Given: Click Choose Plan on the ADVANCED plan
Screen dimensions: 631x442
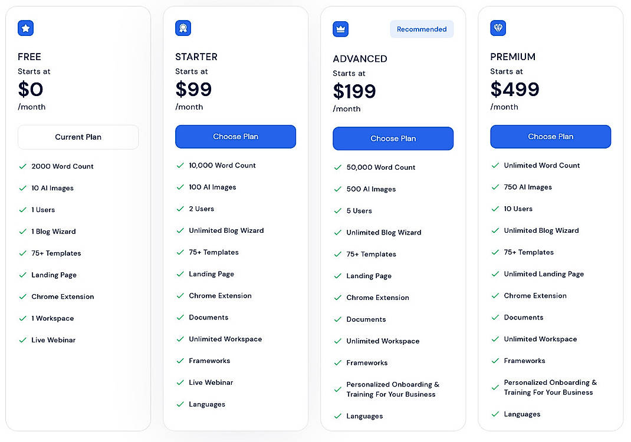Looking at the screenshot, I should 393,138.
